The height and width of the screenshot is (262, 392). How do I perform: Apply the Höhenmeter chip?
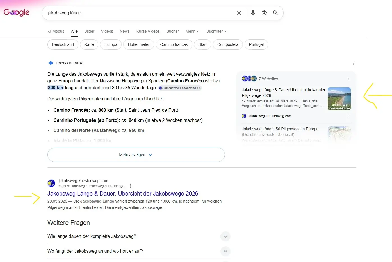[x=139, y=44]
